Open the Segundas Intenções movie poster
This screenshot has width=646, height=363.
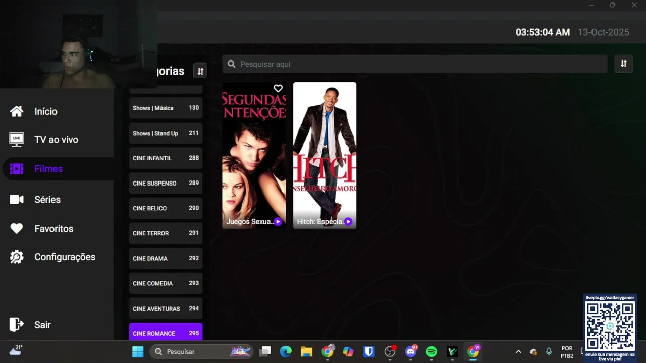coord(254,155)
